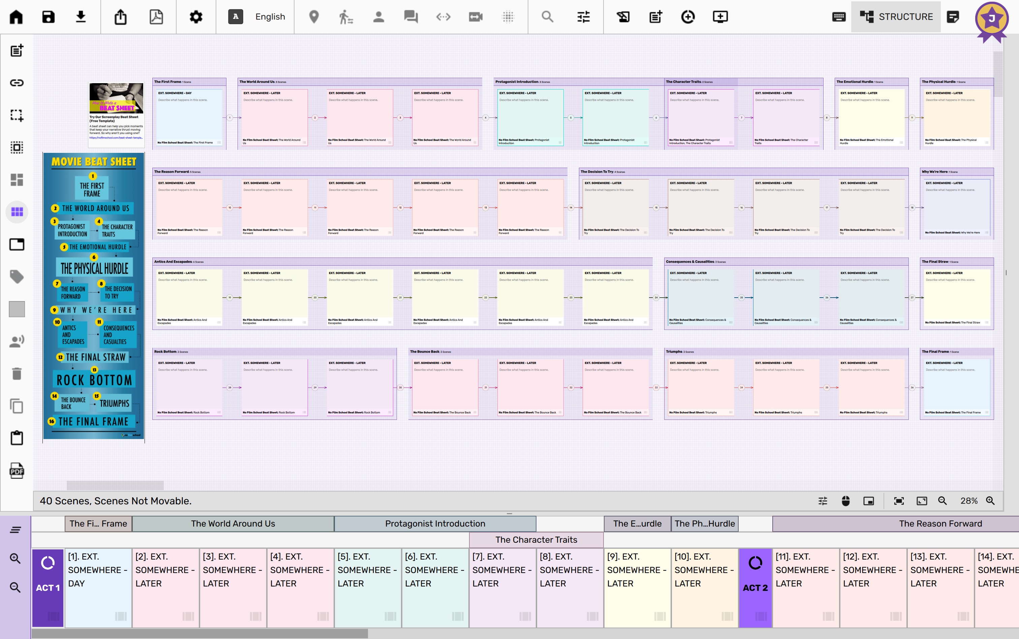Expand the ACT 2 timeline block
The width and height of the screenshot is (1019, 639).
point(755,587)
